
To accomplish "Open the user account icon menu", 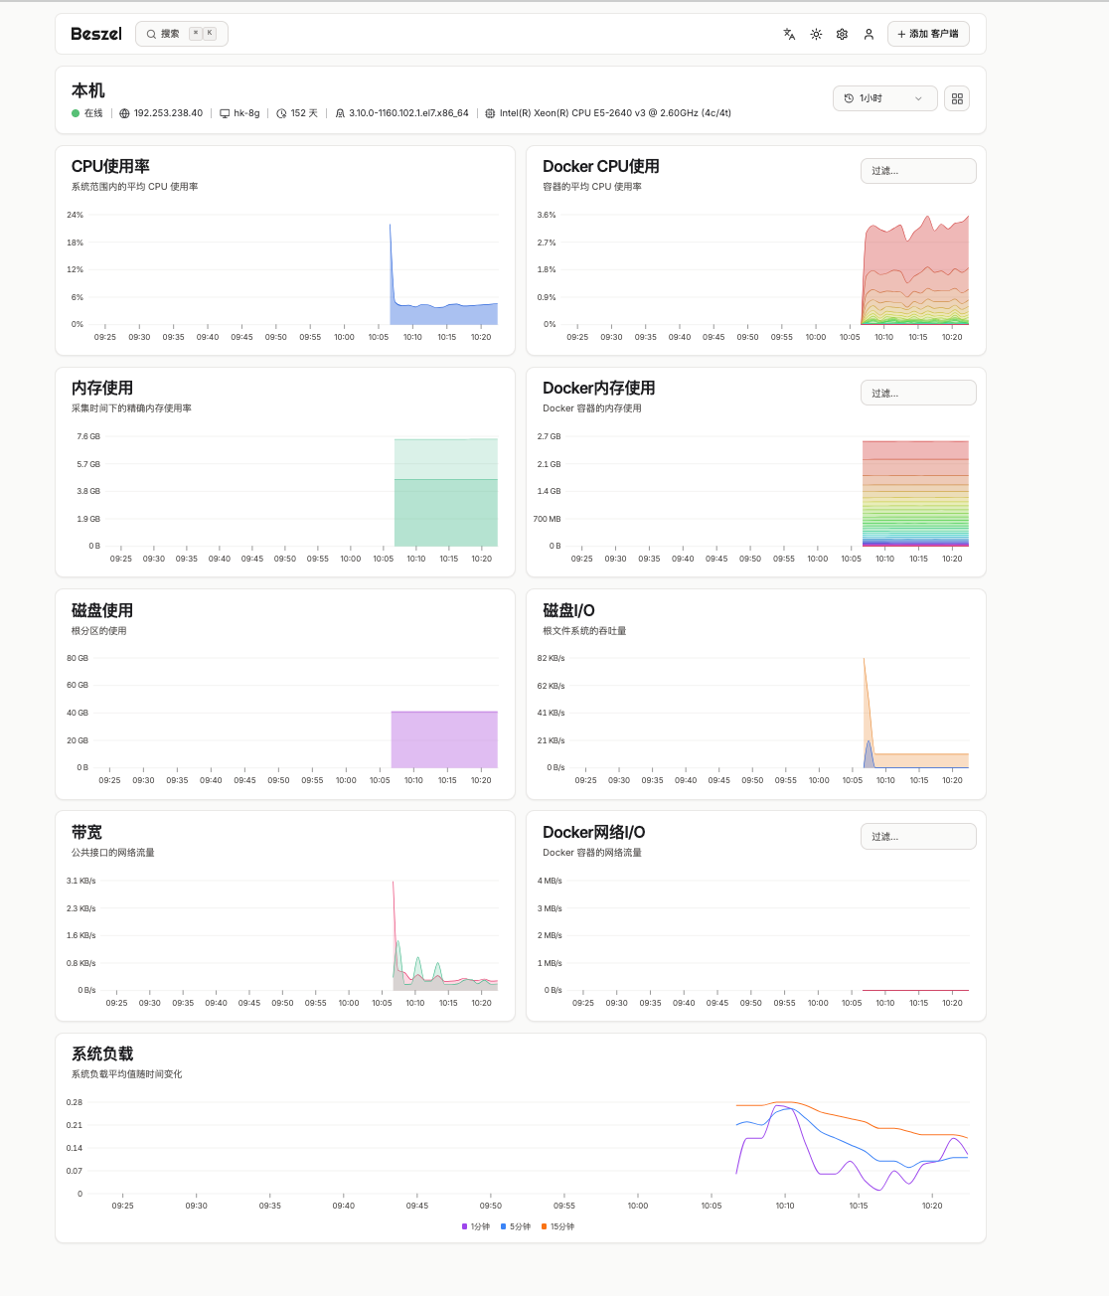I will coord(869,34).
